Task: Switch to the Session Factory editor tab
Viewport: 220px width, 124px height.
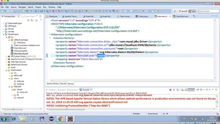Action: [53, 84]
